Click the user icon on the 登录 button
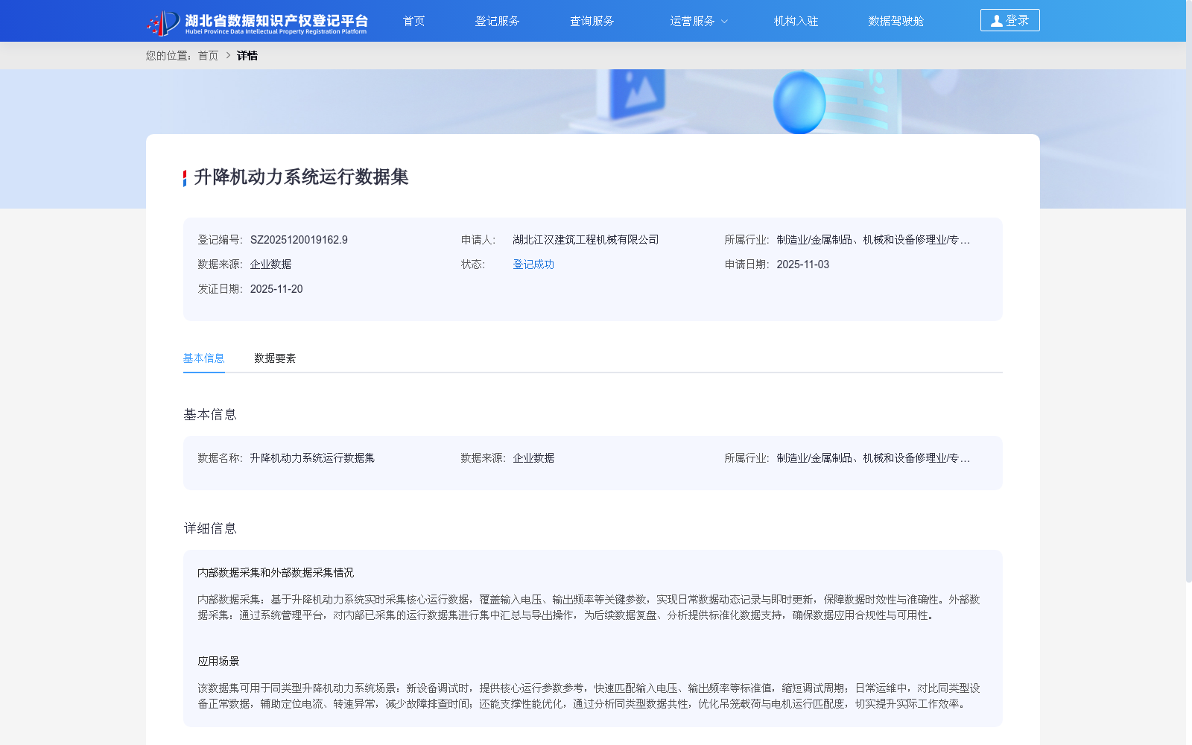The image size is (1192, 745). 997,21
